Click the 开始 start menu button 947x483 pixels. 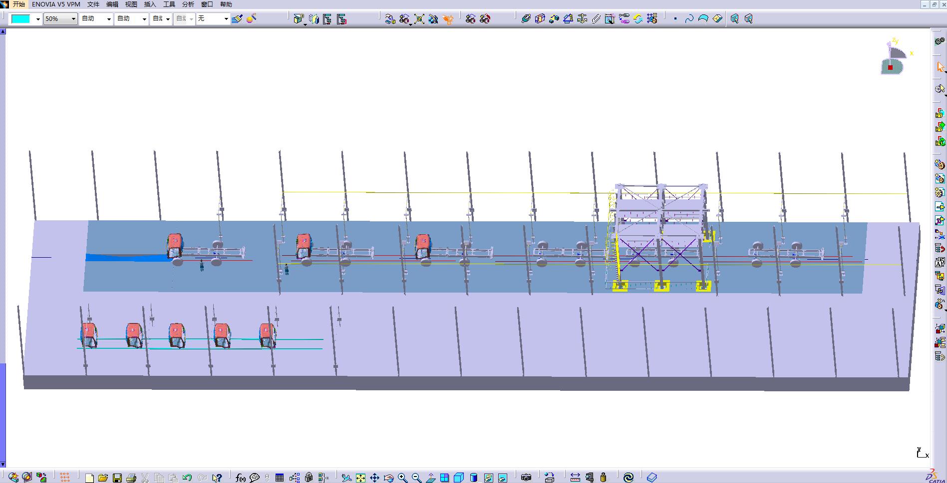click(x=18, y=4)
